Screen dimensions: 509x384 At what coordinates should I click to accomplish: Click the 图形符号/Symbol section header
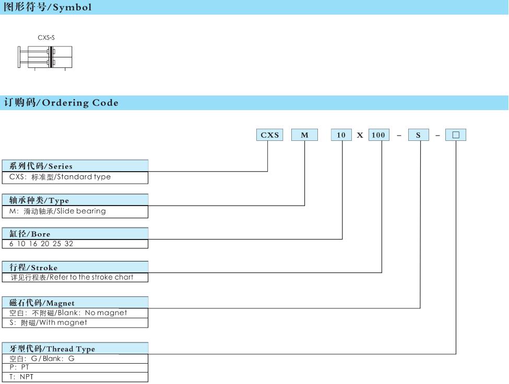click(x=48, y=7)
